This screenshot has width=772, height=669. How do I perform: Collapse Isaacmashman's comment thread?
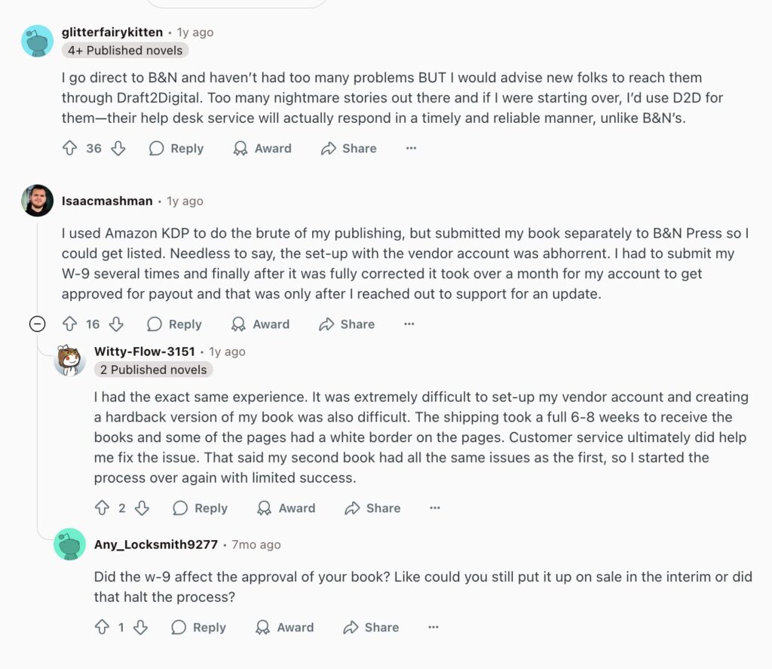point(36,324)
